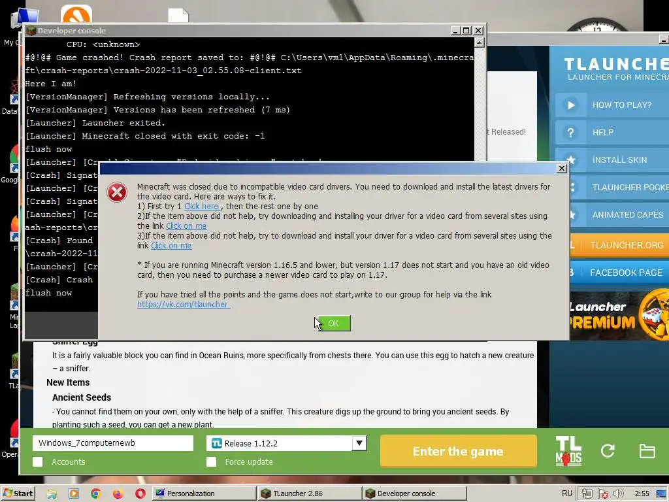Click the Windows_7computernewb username field
This screenshot has width=669, height=502.
(x=112, y=443)
